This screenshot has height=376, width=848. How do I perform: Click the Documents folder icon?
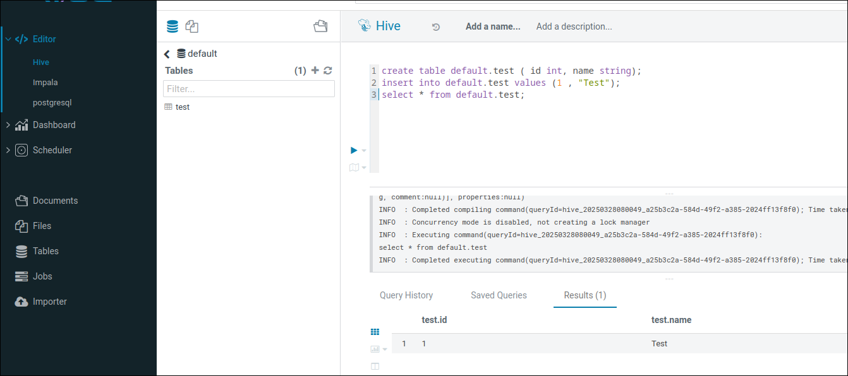[21, 201]
